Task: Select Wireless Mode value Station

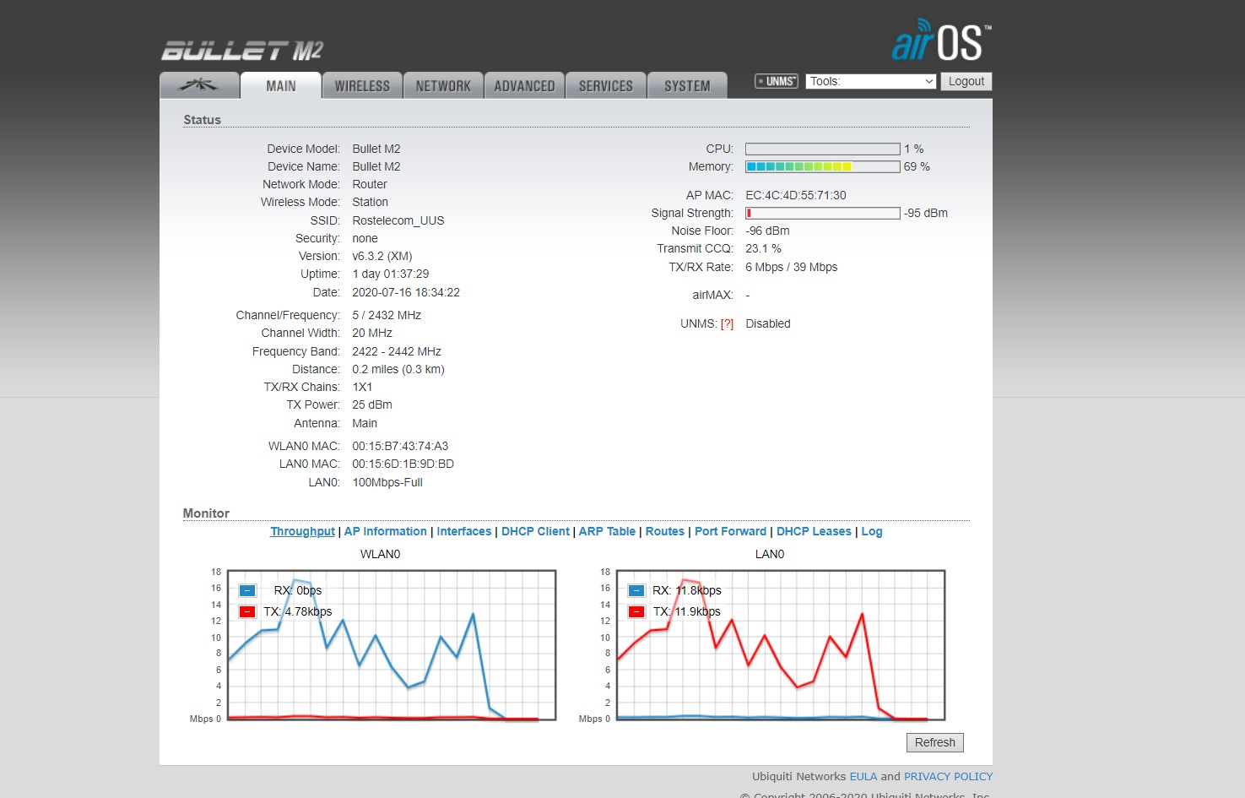Action: tap(371, 202)
